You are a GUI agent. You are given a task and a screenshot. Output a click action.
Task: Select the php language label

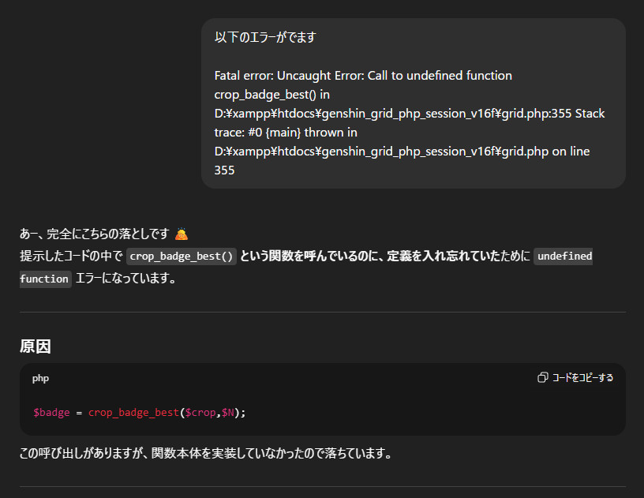click(x=41, y=378)
